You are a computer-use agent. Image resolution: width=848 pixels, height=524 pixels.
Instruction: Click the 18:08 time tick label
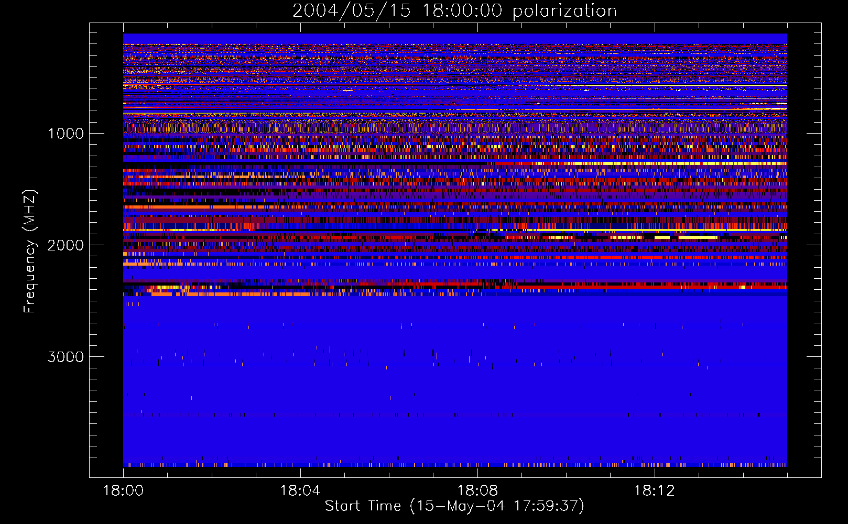tap(477, 491)
